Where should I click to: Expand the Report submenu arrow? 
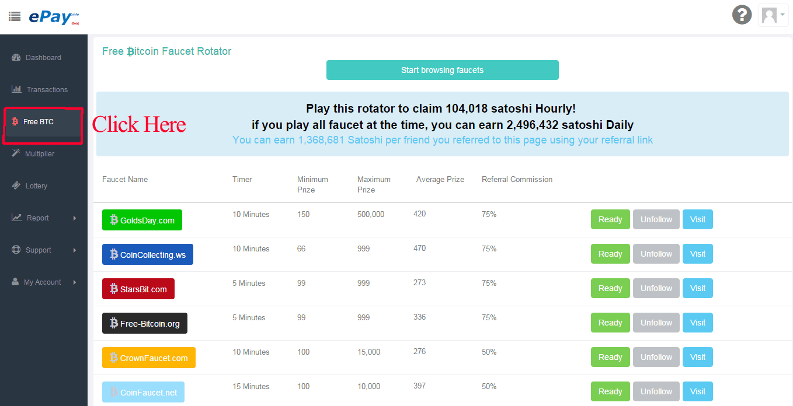pos(75,218)
